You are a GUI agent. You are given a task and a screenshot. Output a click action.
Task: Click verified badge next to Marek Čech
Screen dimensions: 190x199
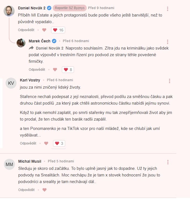(x=54, y=41)
